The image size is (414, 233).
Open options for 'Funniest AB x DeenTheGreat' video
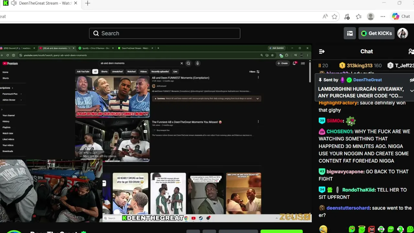pyautogui.click(x=258, y=122)
